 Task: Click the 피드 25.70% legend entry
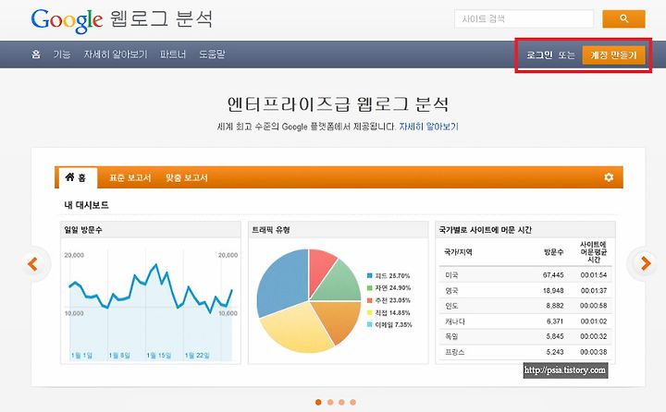pyautogui.click(x=388, y=276)
